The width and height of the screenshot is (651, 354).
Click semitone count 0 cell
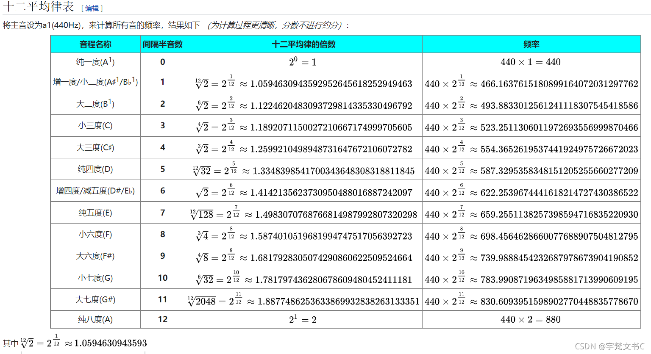[x=163, y=62]
